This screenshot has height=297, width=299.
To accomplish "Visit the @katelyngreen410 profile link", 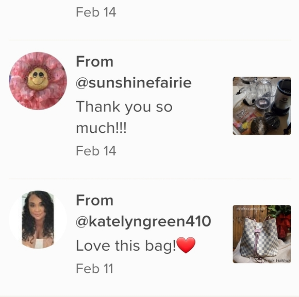I will pyautogui.click(x=143, y=221).
